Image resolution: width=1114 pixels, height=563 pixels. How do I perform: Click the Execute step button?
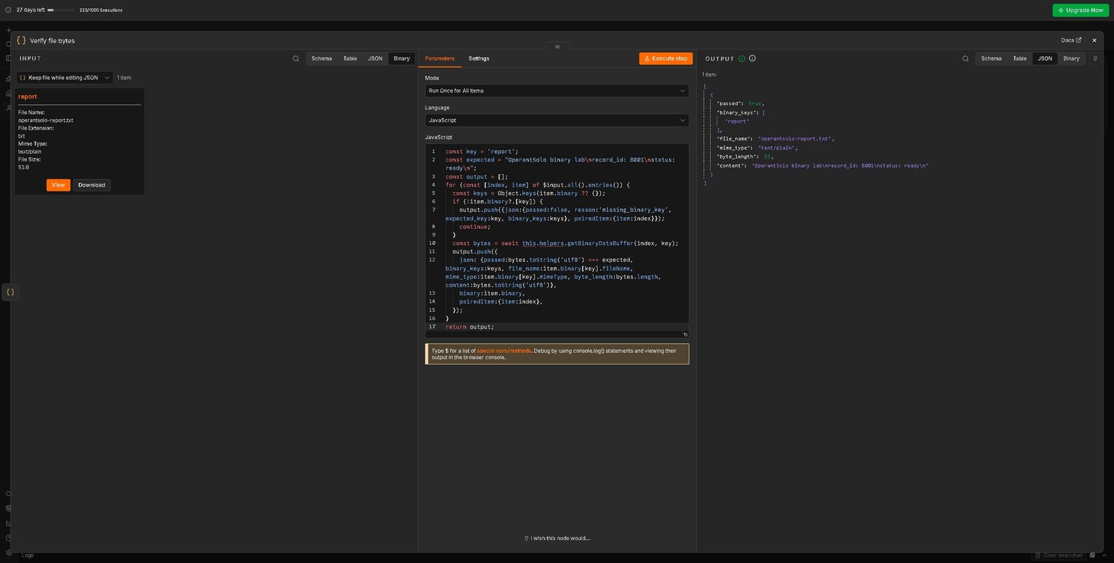[666, 58]
